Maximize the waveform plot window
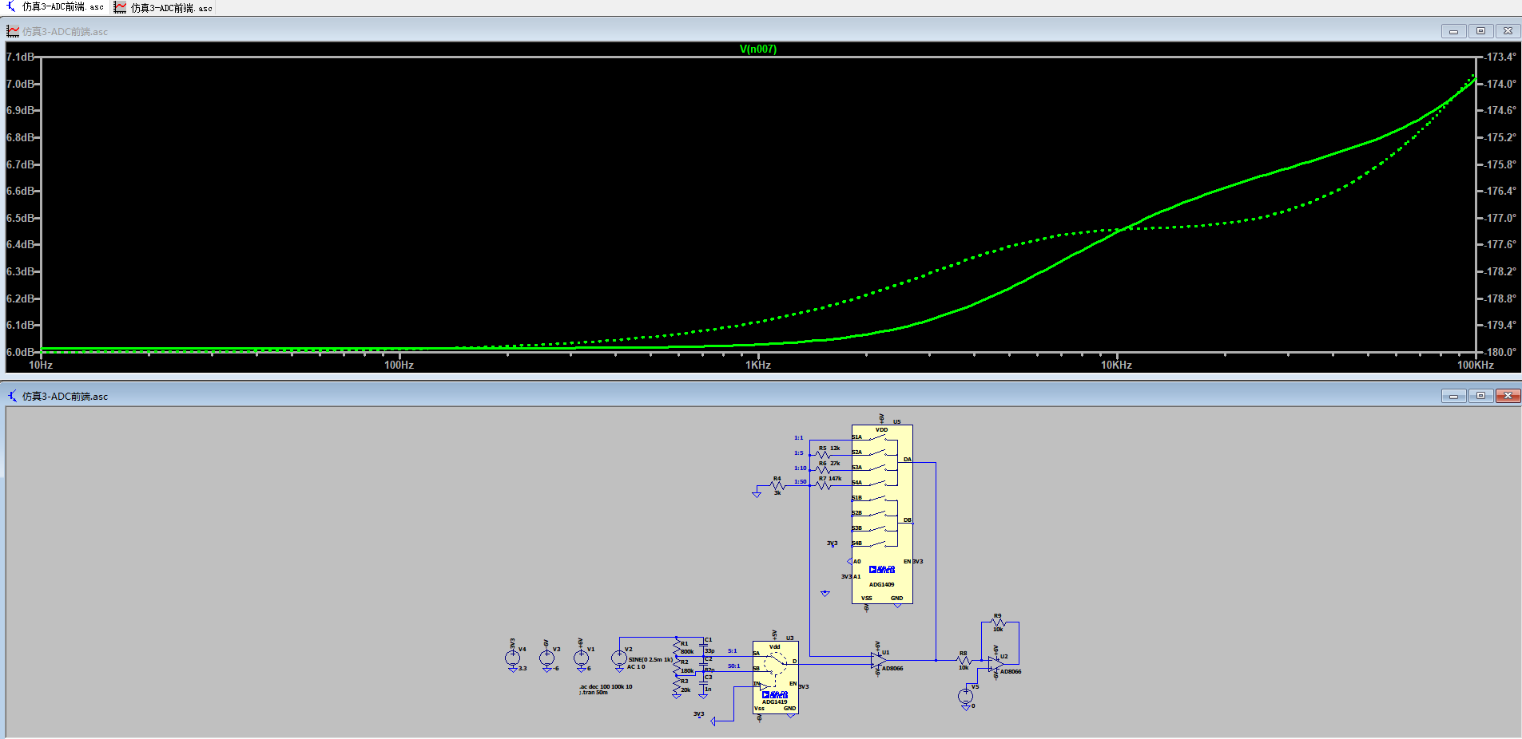Viewport: 1522px width, 739px height. 1480,31
